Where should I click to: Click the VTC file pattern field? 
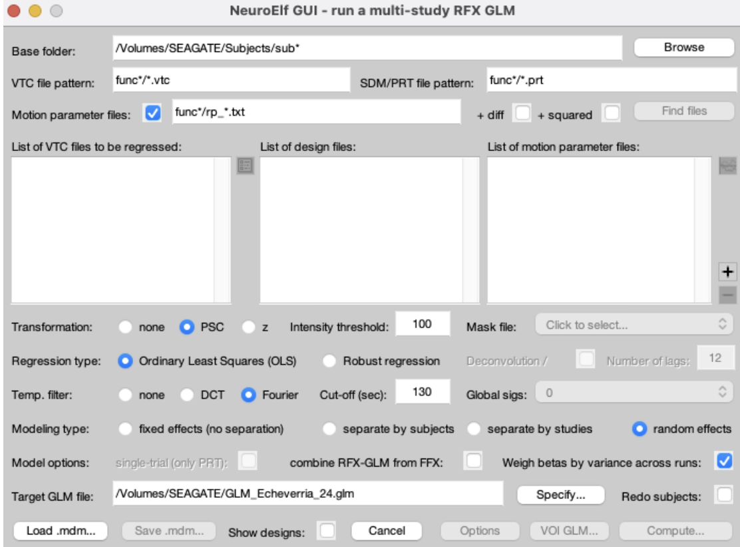(x=232, y=80)
